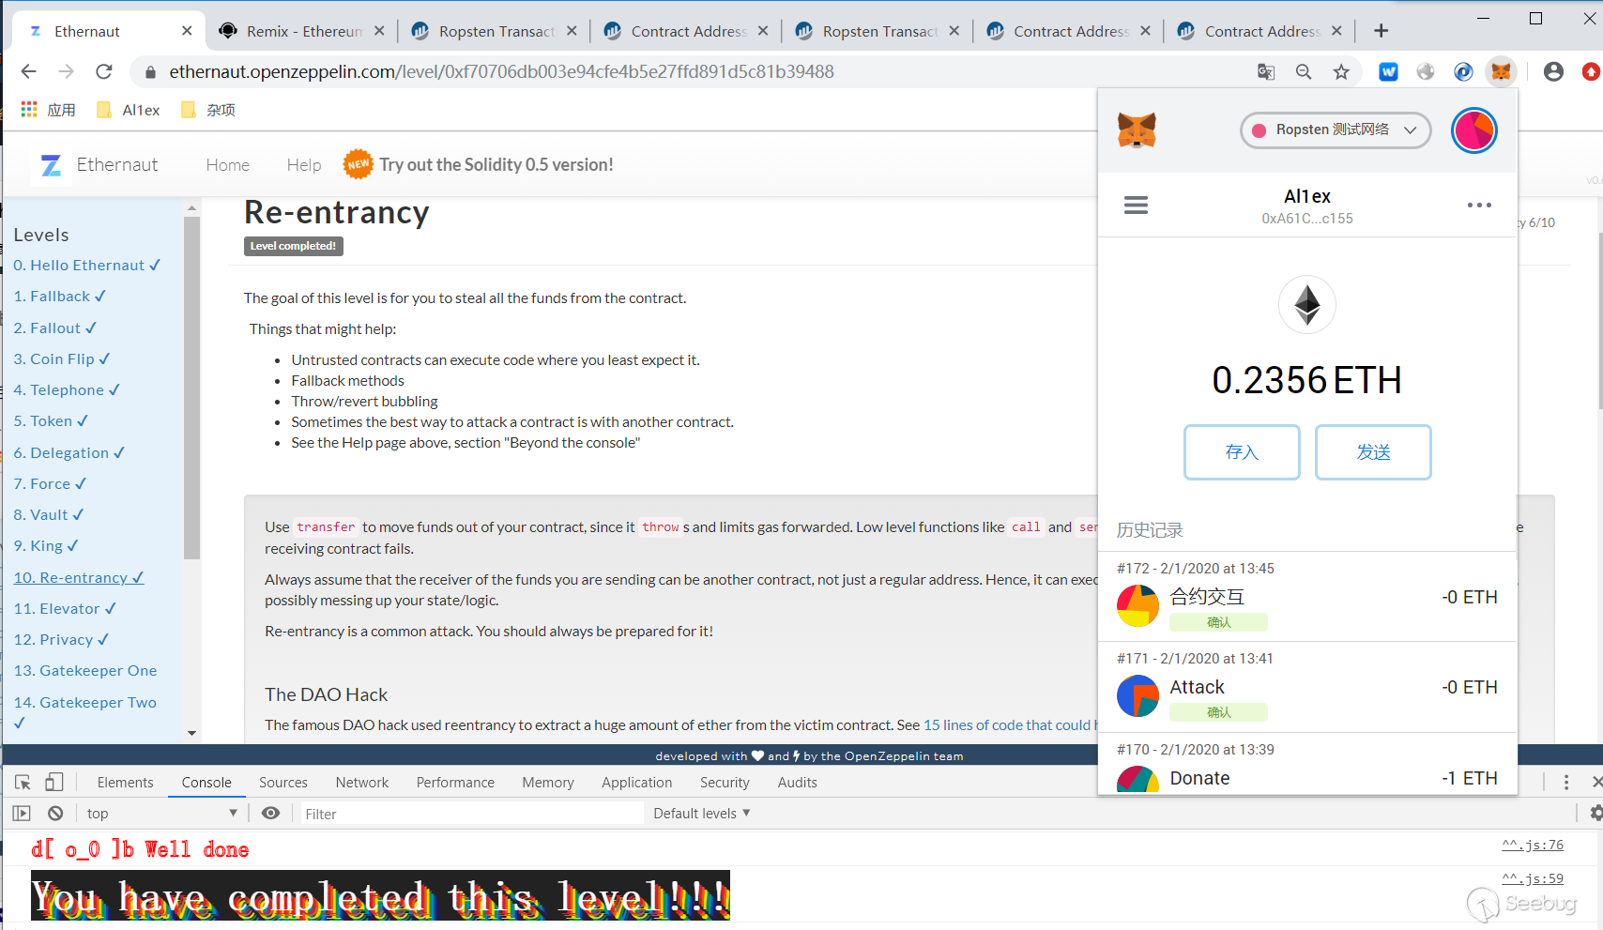
Task: Click the site lock icon
Action: [x=150, y=72]
